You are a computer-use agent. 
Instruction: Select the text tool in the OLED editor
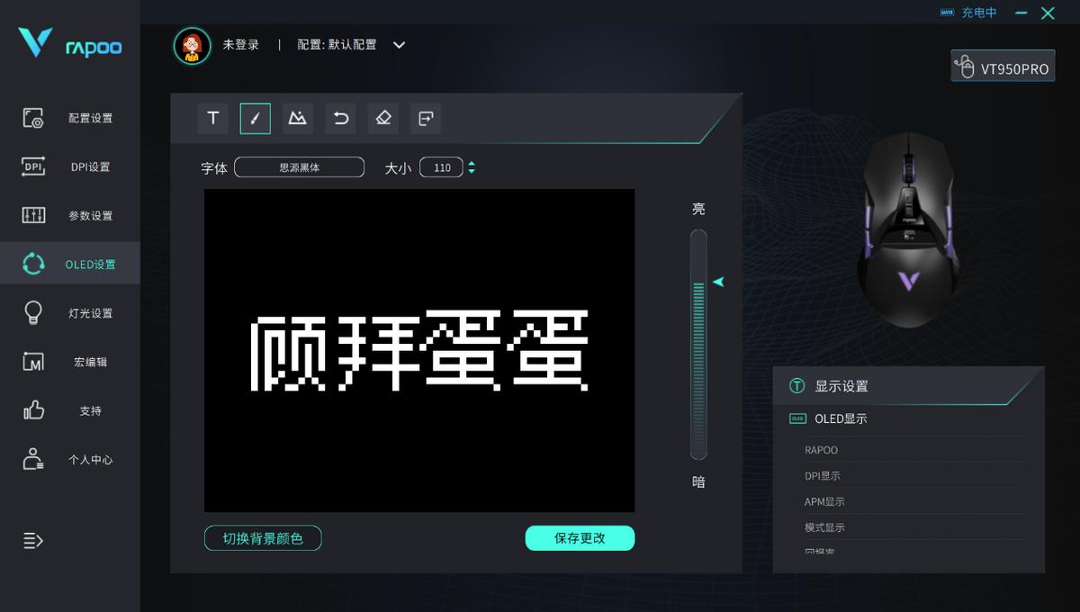tap(212, 118)
